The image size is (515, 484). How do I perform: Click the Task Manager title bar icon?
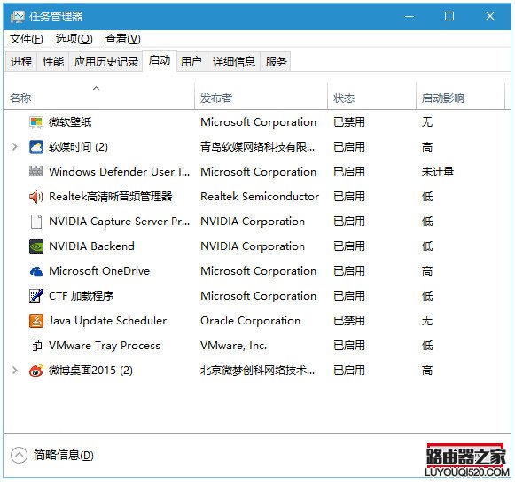click(18, 17)
